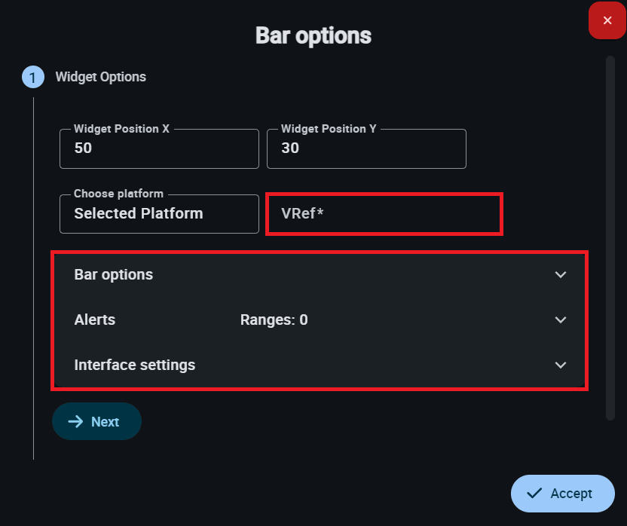Image resolution: width=627 pixels, height=526 pixels.
Task: Click the VRef input field
Action: pos(384,213)
